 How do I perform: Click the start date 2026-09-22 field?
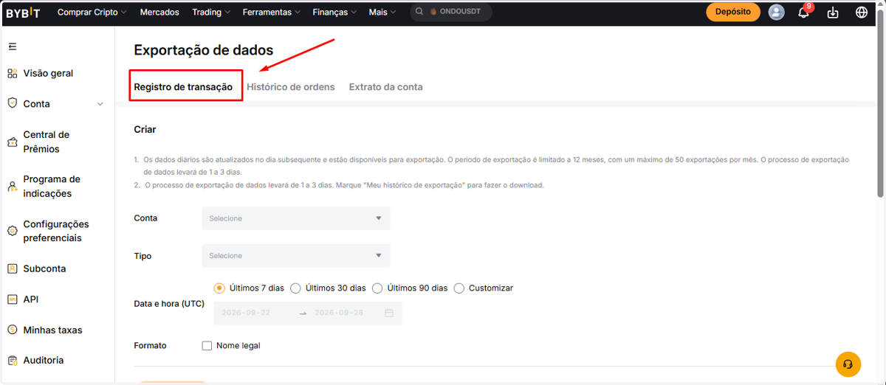(x=246, y=313)
